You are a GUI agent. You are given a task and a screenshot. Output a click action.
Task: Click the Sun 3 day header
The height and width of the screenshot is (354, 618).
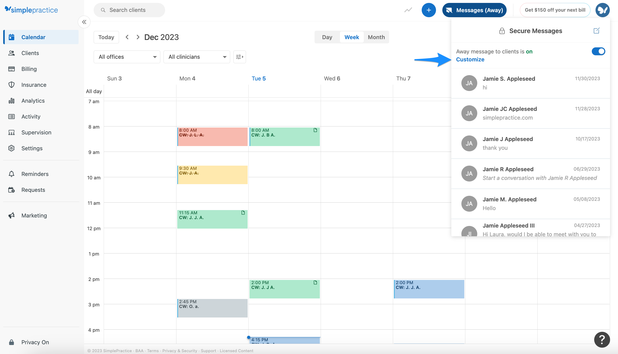pos(114,78)
